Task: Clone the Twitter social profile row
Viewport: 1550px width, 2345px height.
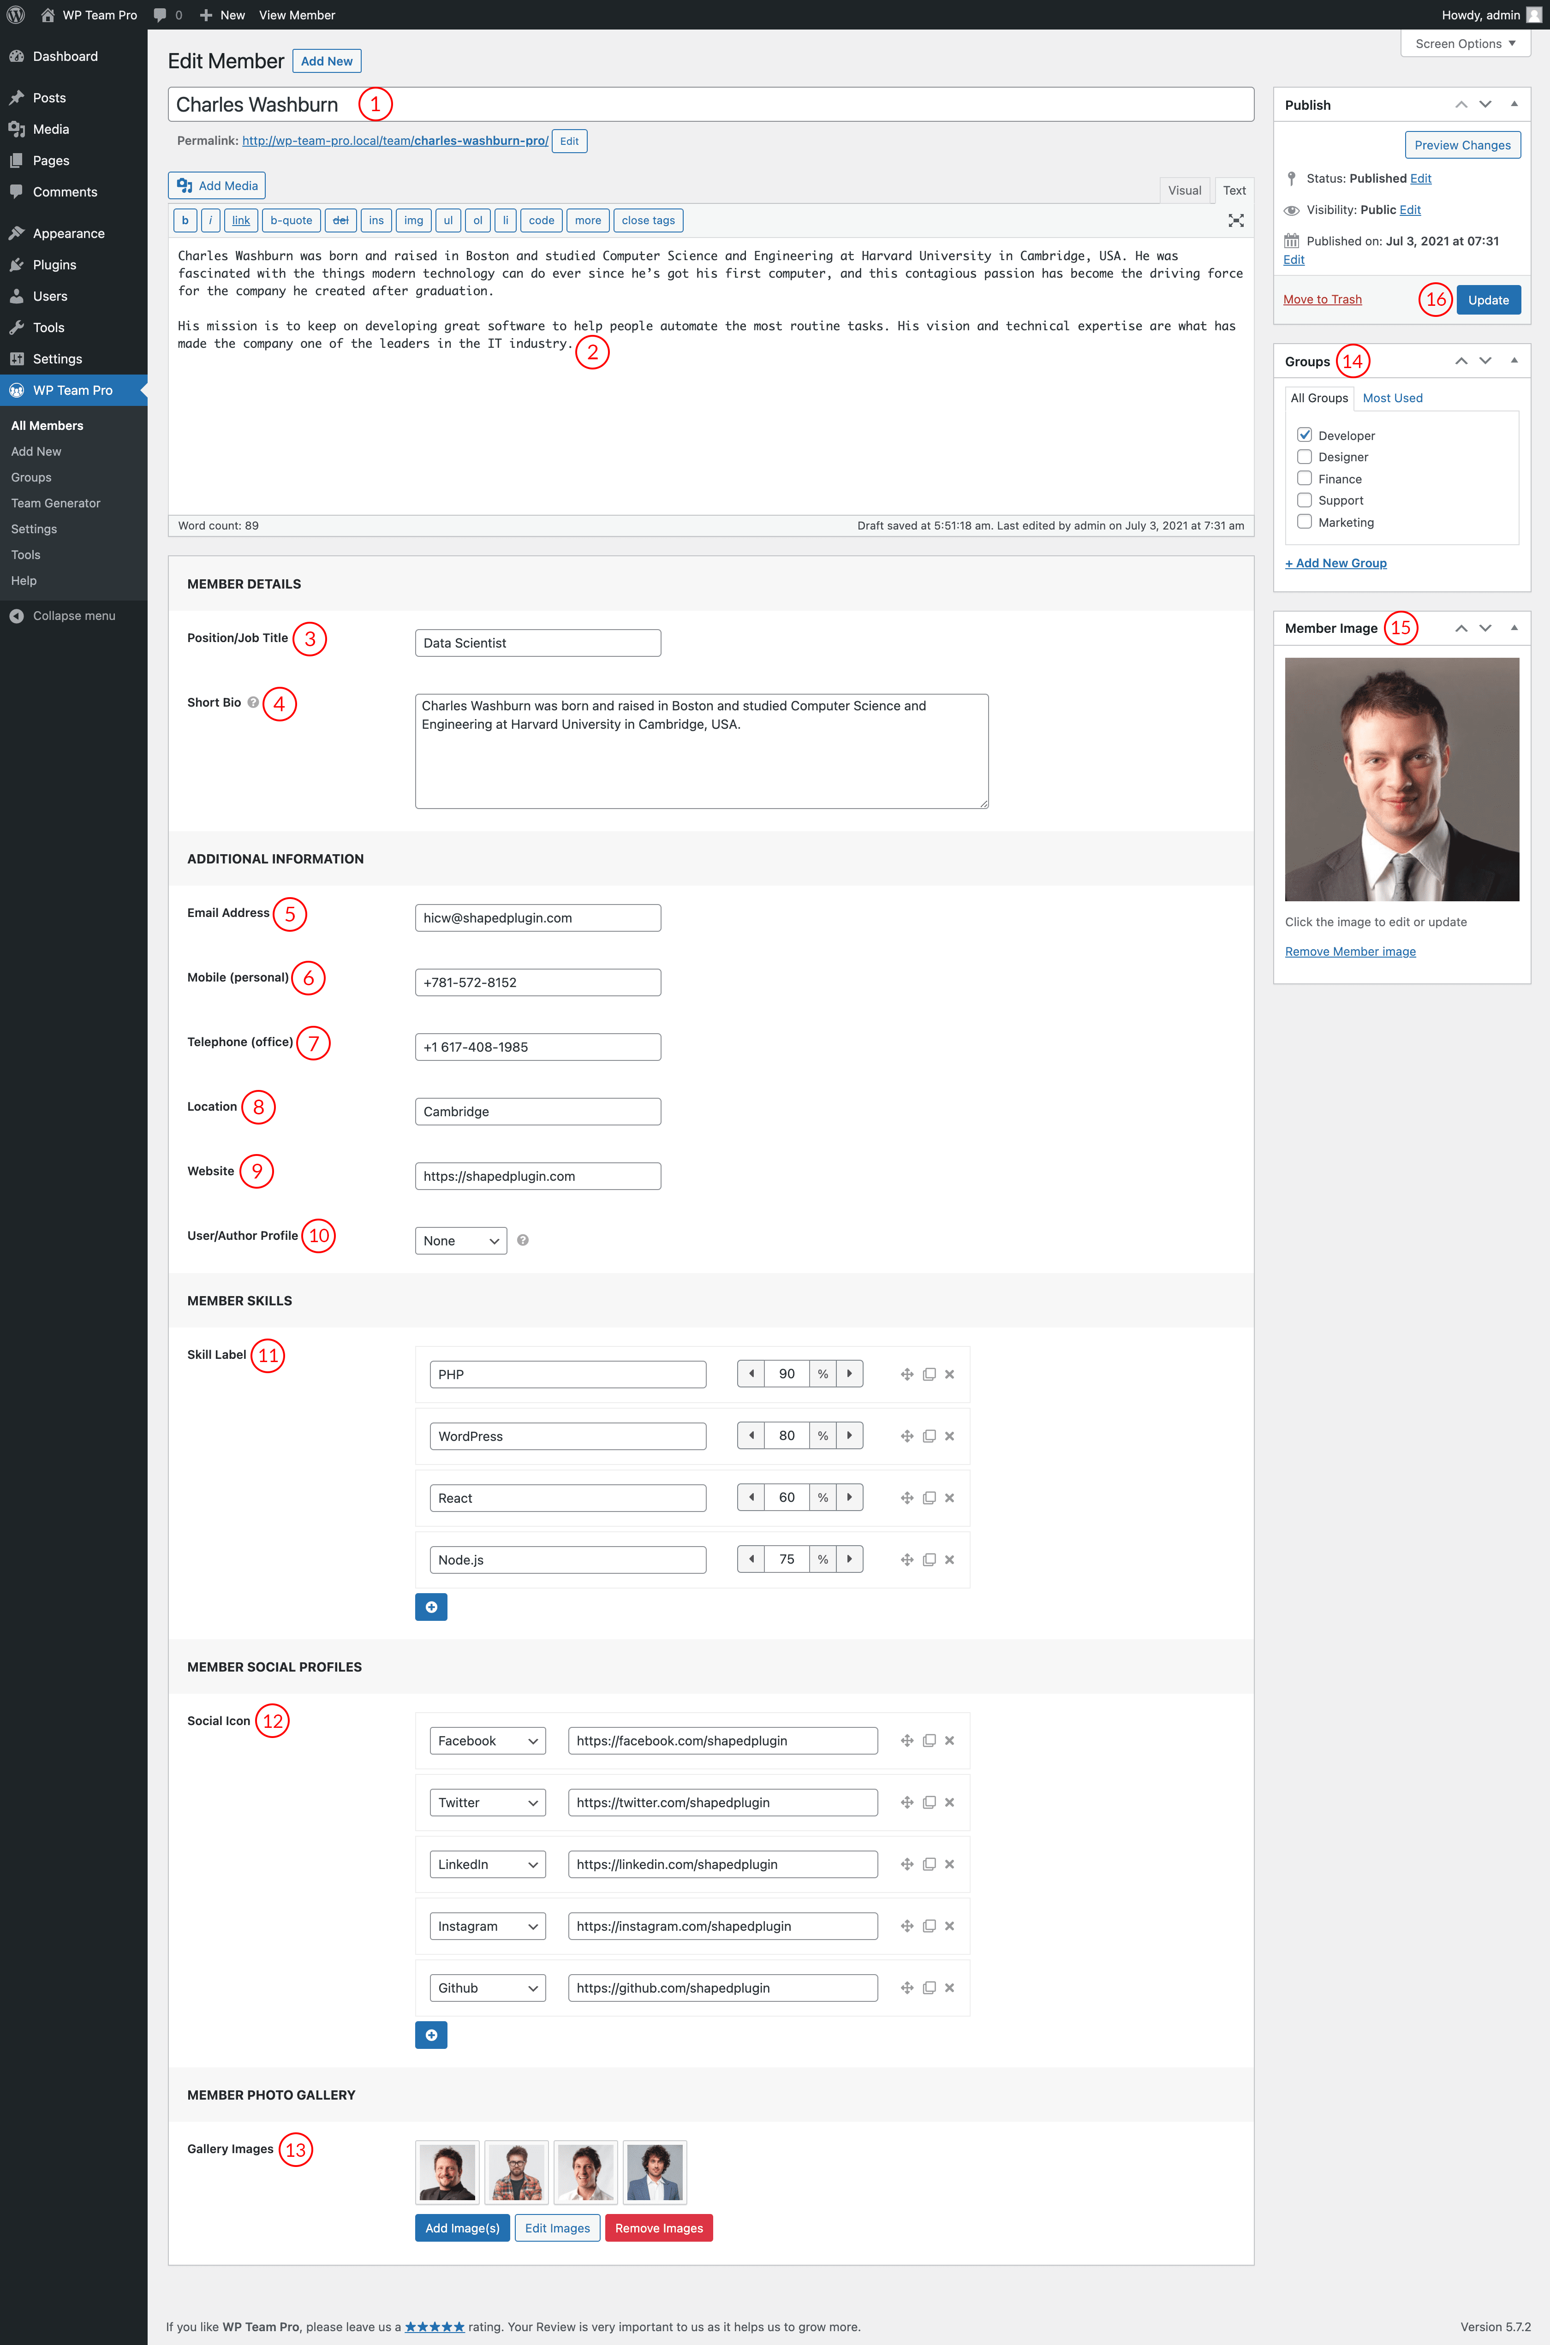Action: [x=928, y=1803]
